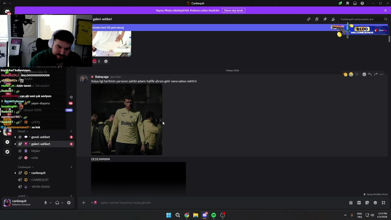Join the CANBEQUİT voice channel
391x220 pixels.
(x=45, y=180)
